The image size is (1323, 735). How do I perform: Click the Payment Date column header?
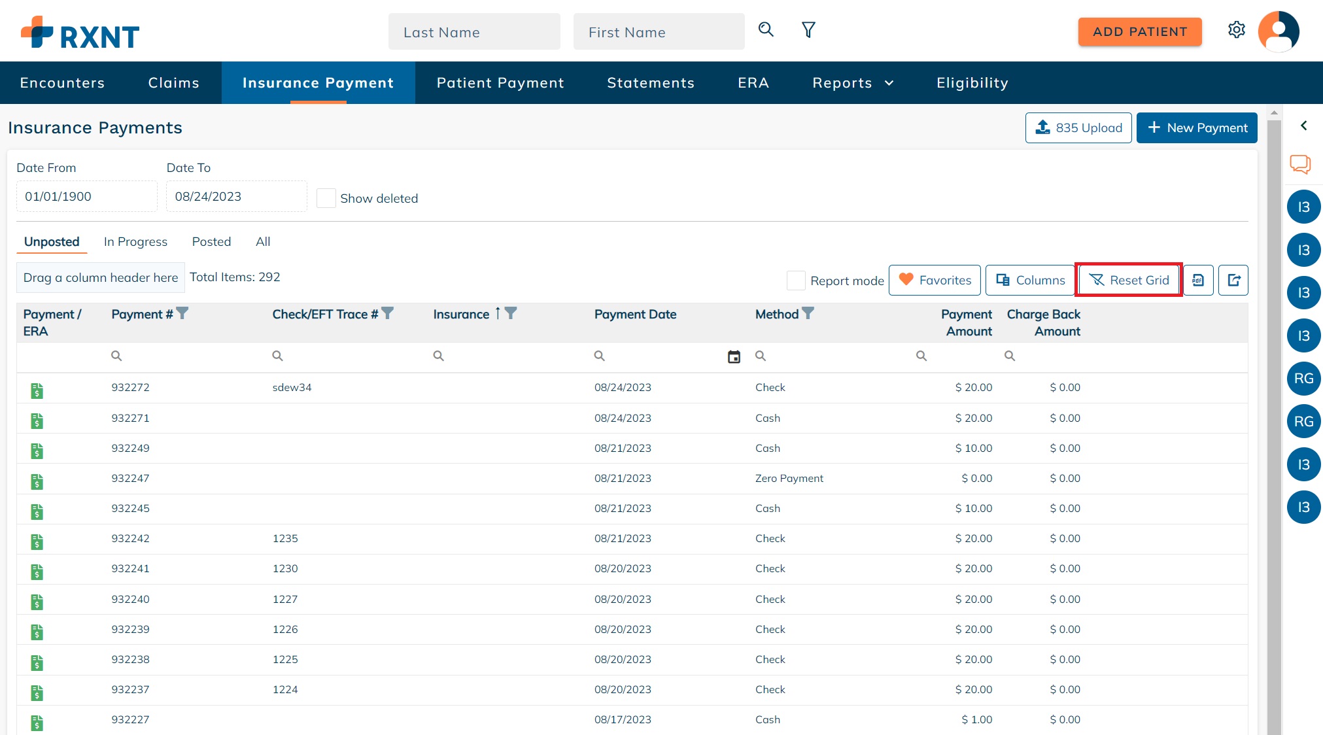click(635, 314)
